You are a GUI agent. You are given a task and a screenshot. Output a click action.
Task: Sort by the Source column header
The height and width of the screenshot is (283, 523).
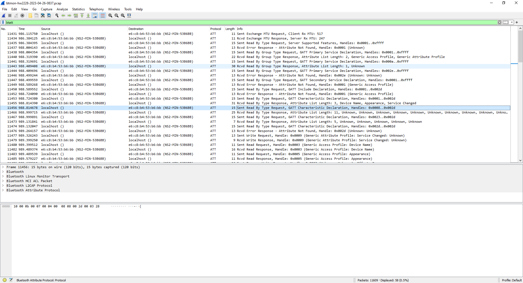coord(84,29)
